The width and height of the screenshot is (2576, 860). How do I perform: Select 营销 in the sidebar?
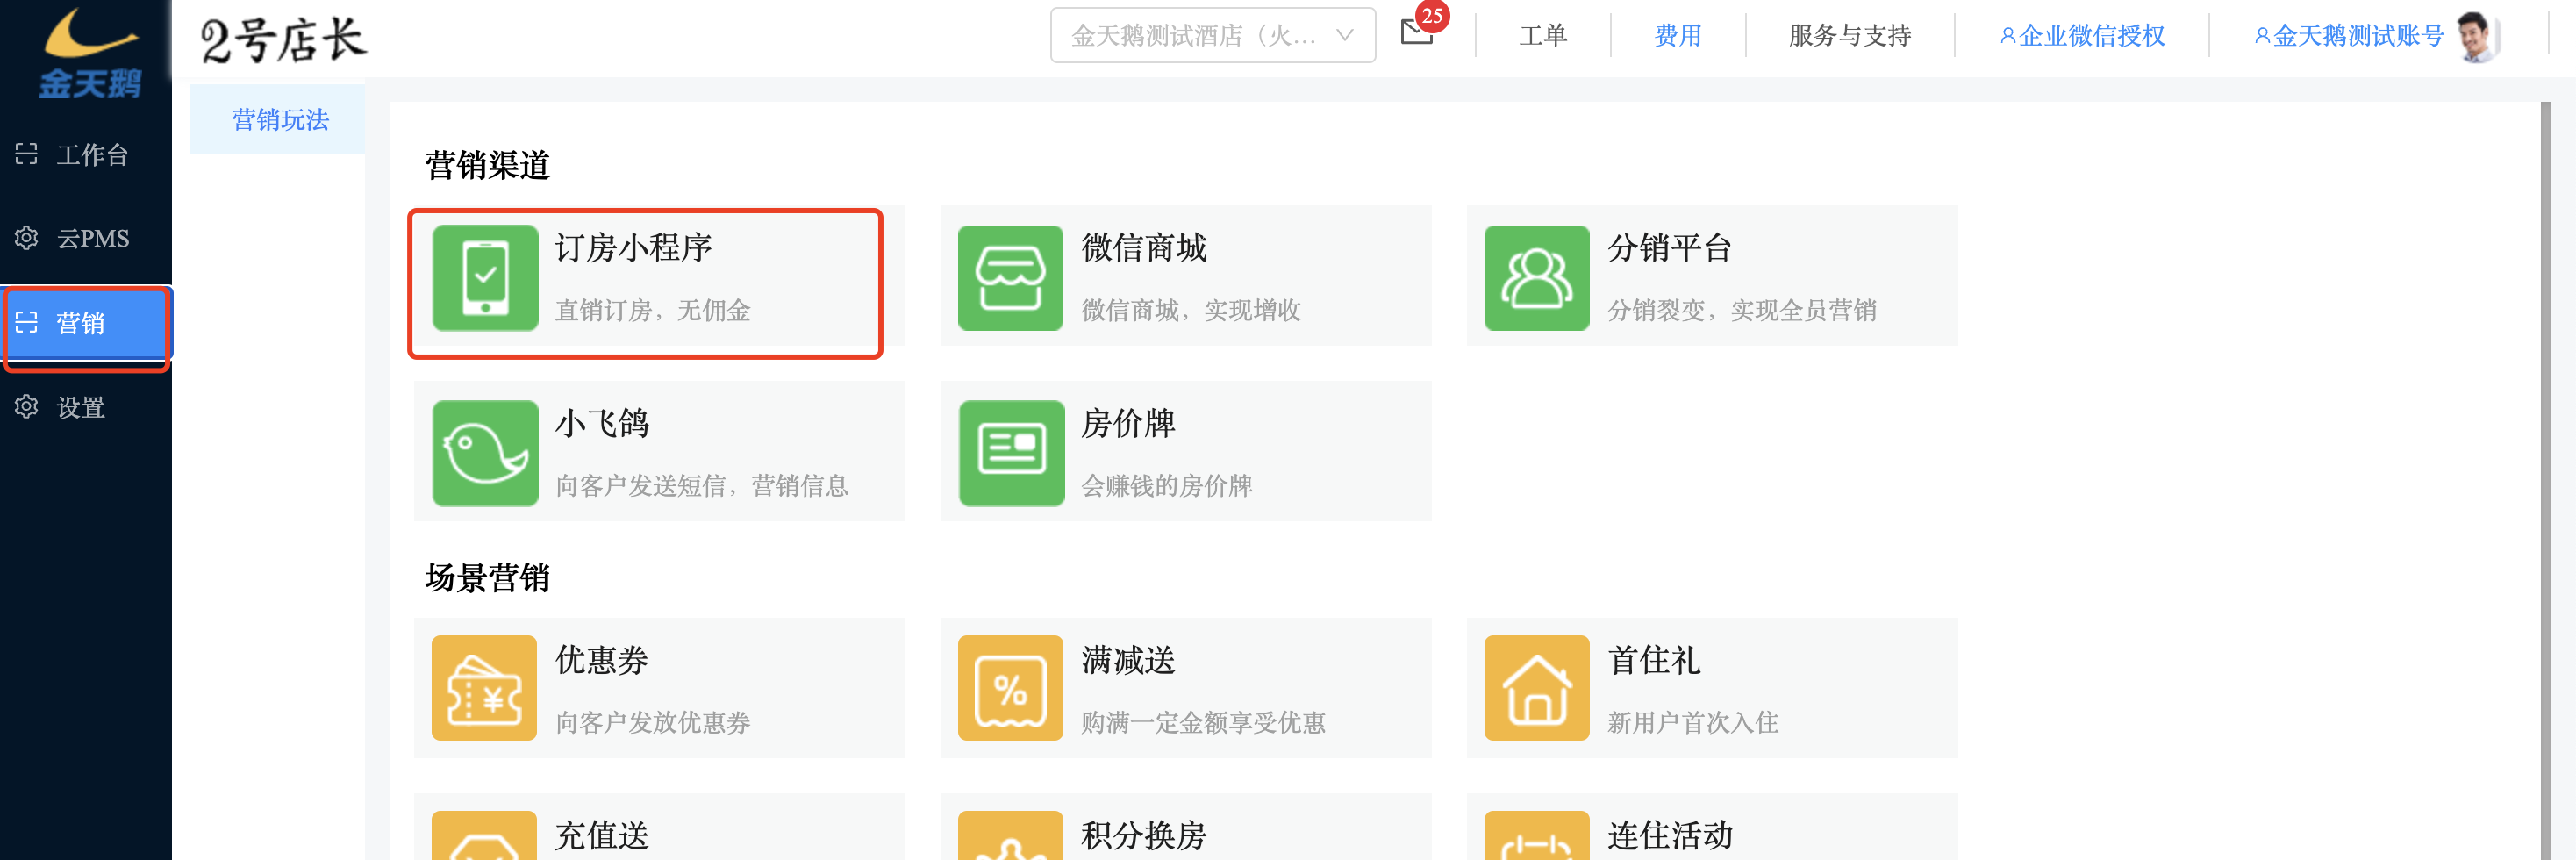(x=86, y=323)
